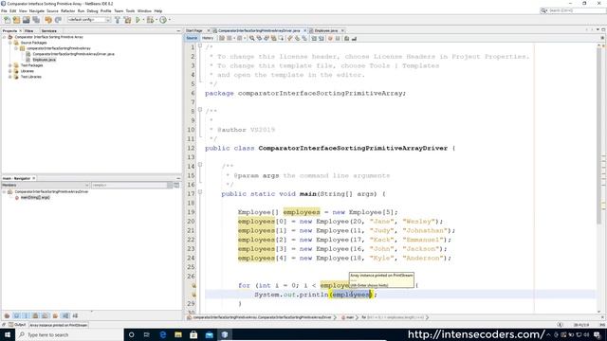Image resolution: width=607 pixels, height=341 pixels.
Task: Click the Open Project toolbar icon
Action: [26, 20]
